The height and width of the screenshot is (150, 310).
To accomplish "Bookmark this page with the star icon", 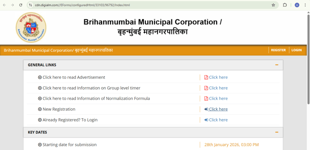I will (x=273, y=5).
